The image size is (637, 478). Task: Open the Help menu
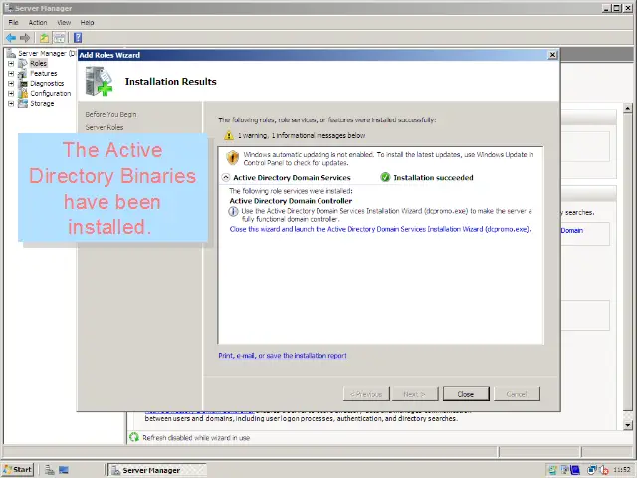87,22
